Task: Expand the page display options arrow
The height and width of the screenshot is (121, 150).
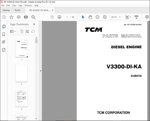Action: point(130,17)
